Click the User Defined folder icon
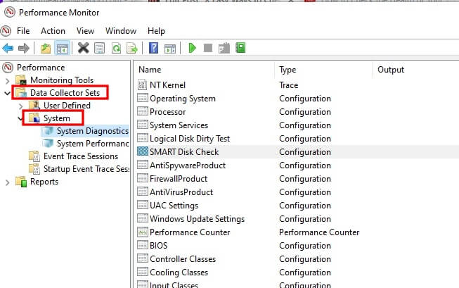The height and width of the screenshot is (288, 459). (34, 106)
